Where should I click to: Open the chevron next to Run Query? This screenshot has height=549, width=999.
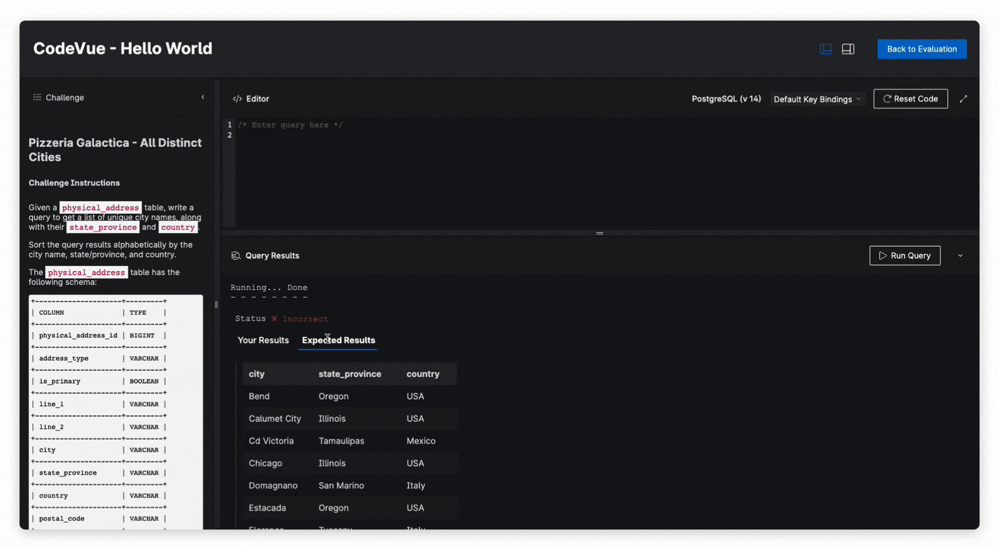click(x=960, y=256)
